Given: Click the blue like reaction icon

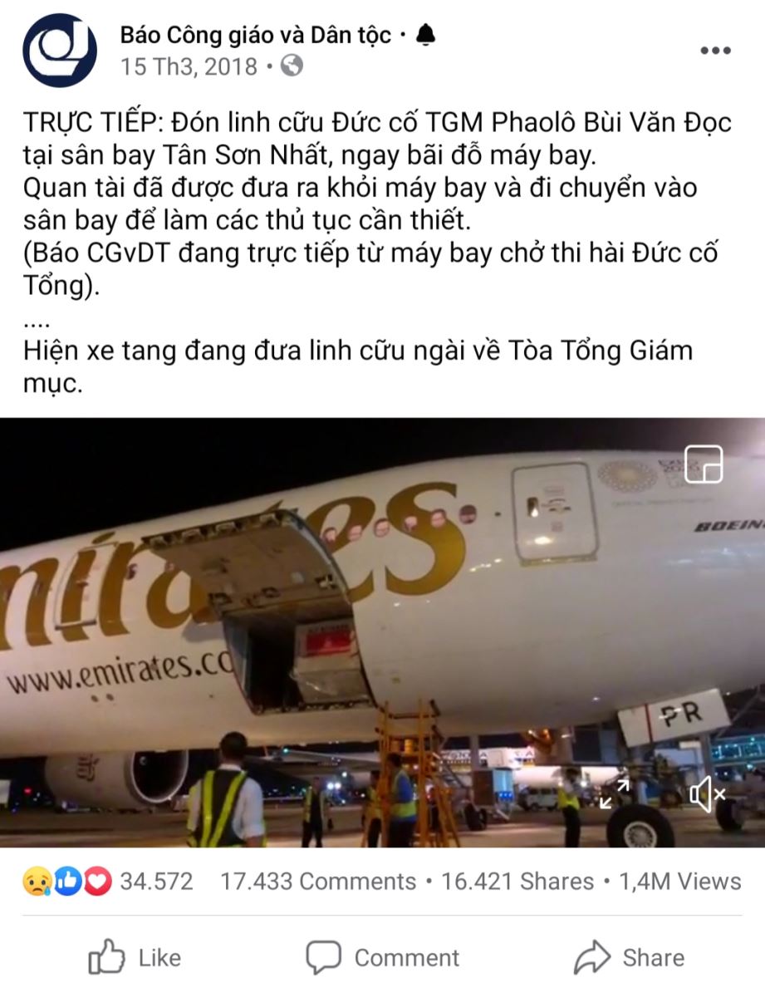Looking at the screenshot, I should click(68, 882).
